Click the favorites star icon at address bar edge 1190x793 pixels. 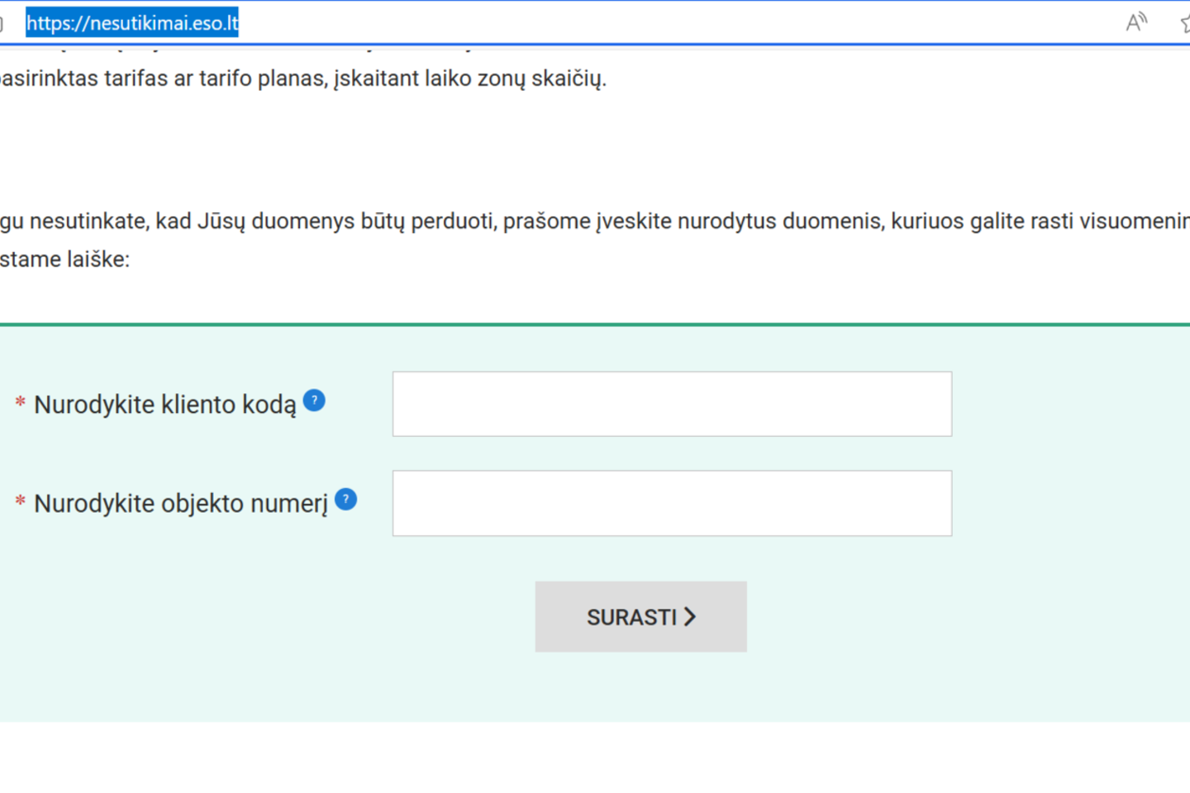pyautogui.click(x=1185, y=22)
